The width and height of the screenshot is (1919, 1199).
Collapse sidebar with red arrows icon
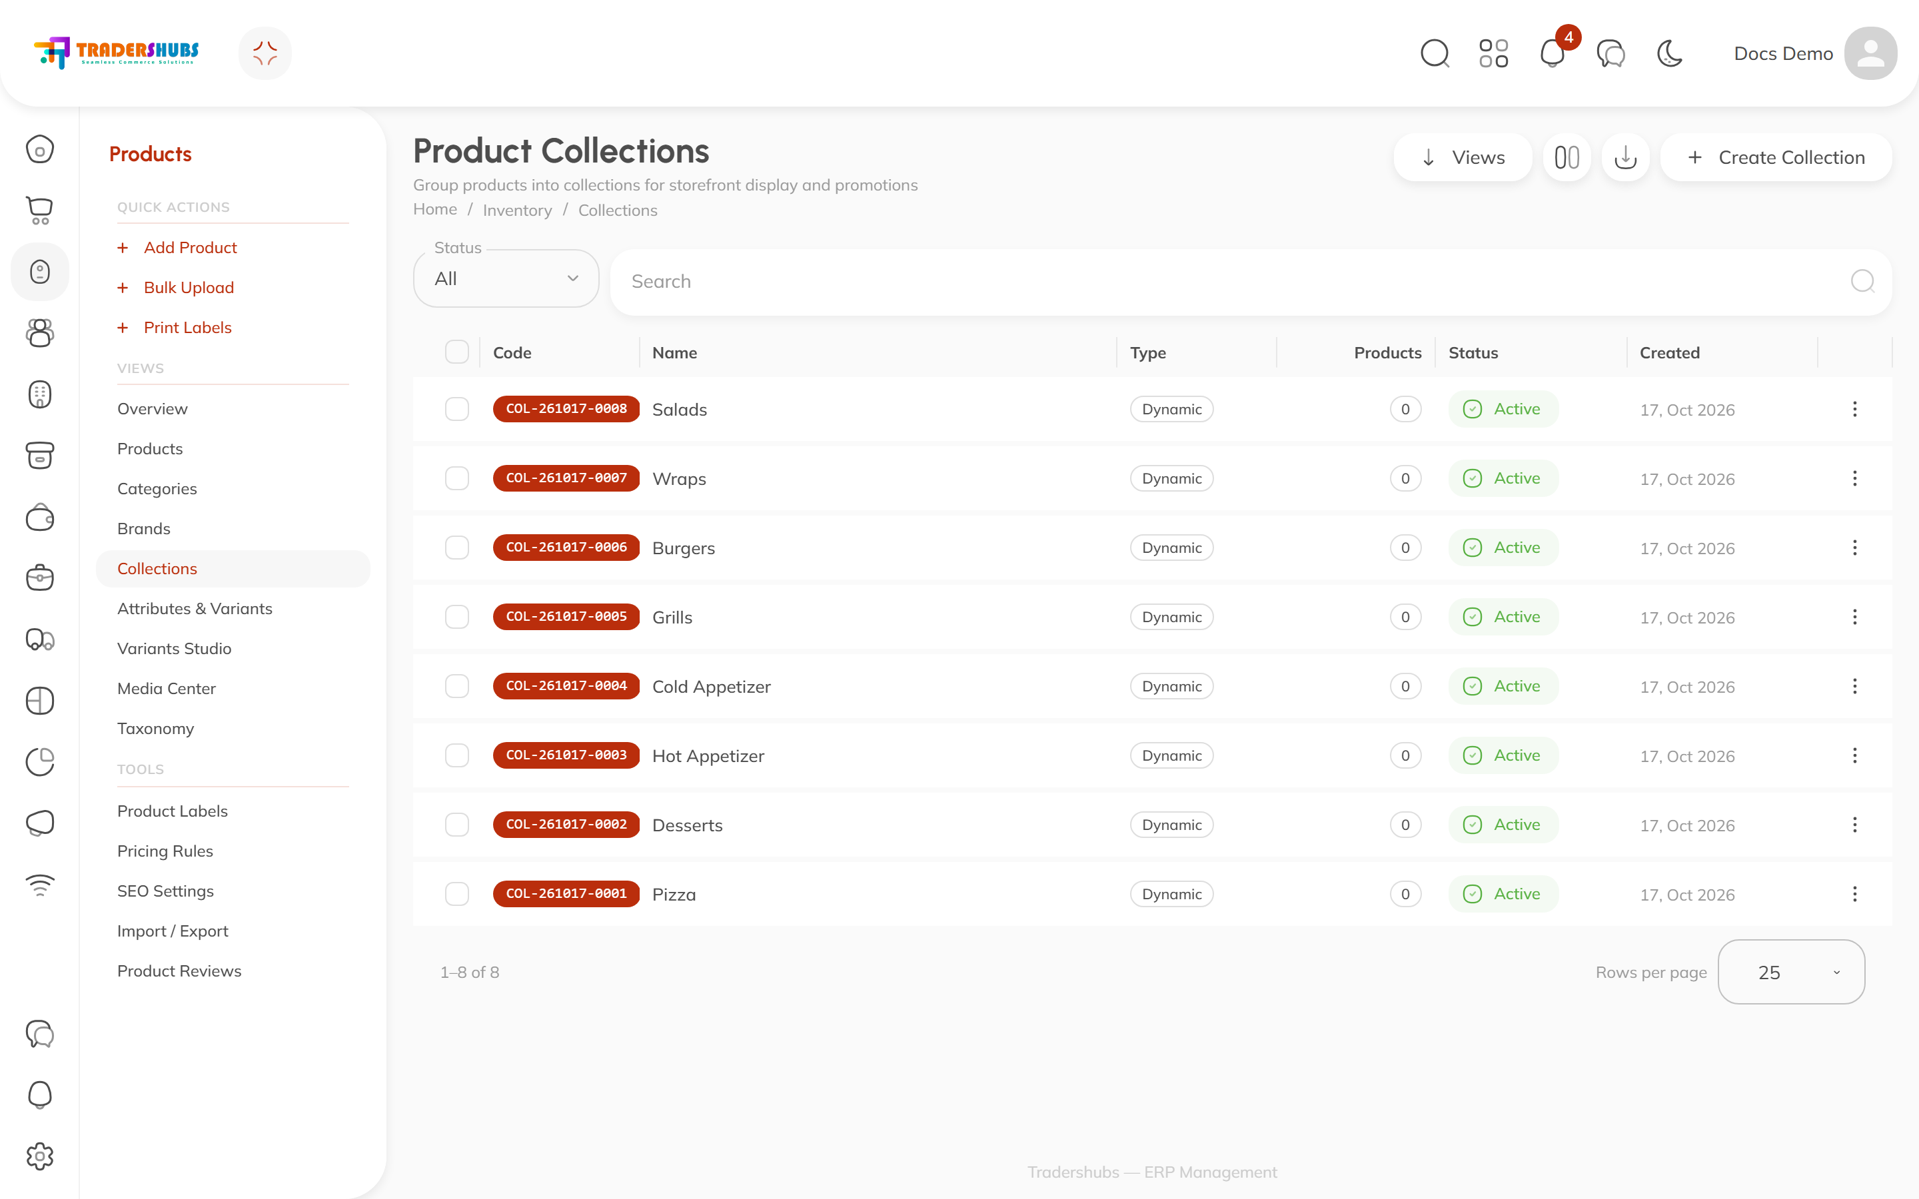(265, 53)
